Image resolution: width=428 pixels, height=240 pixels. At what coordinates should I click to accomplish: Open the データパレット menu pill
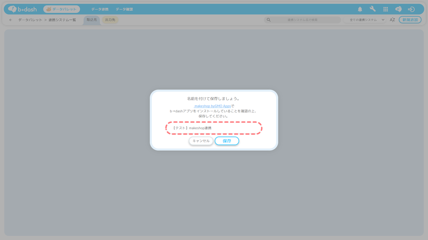tap(62, 9)
